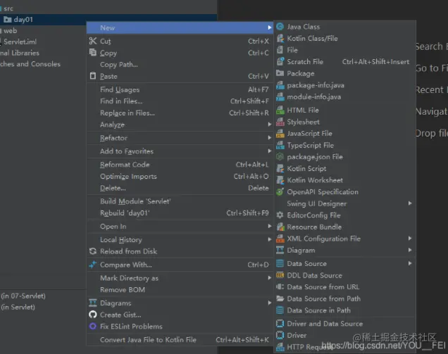
Task: Click the Data Source from URL icon
Action: (280, 287)
